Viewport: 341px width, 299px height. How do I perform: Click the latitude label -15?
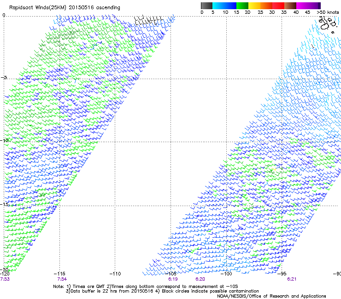(x=4, y=204)
